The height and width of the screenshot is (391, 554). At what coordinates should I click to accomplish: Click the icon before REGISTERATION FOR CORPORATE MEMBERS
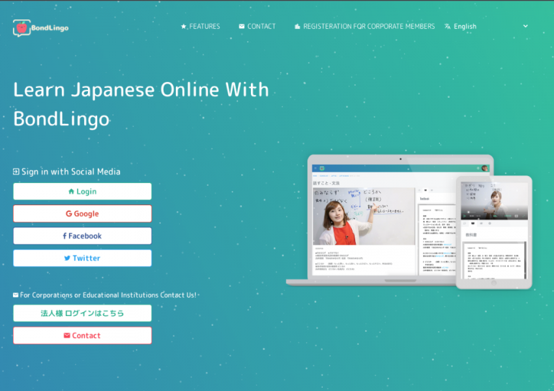click(x=298, y=27)
